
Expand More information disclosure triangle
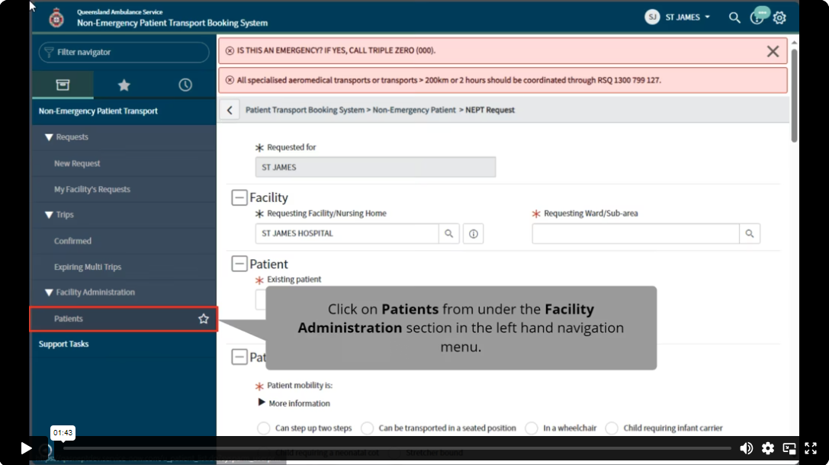pos(261,402)
